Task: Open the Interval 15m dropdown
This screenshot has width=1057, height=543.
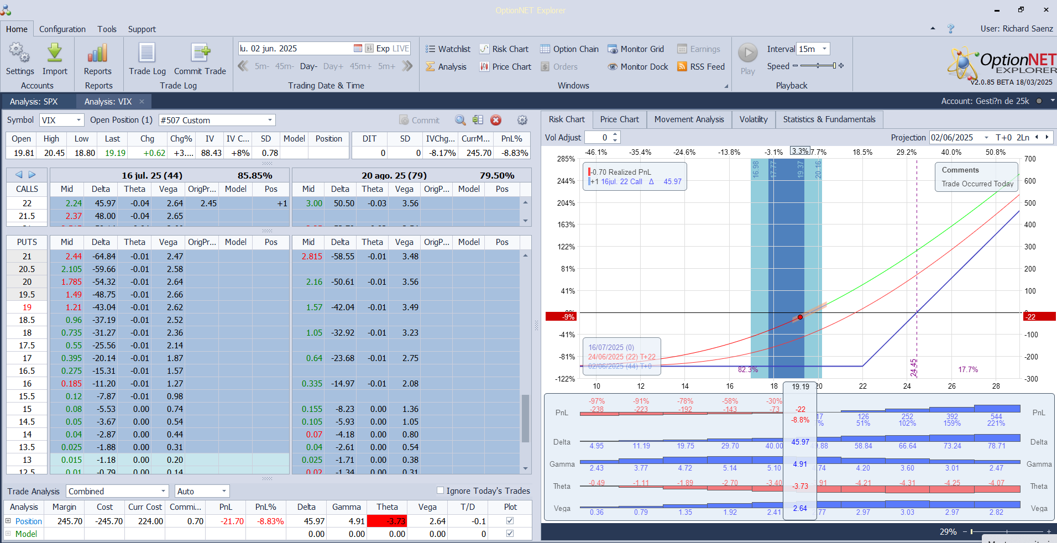Action: pyautogui.click(x=824, y=49)
